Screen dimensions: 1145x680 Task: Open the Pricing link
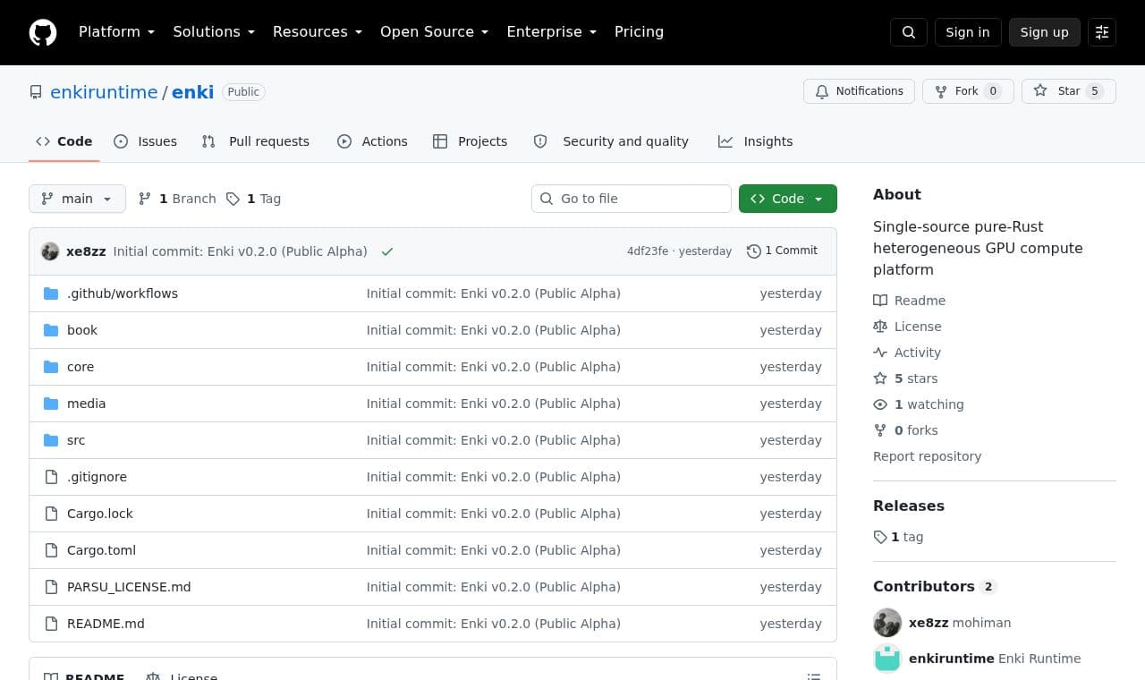[x=639, y=32]
